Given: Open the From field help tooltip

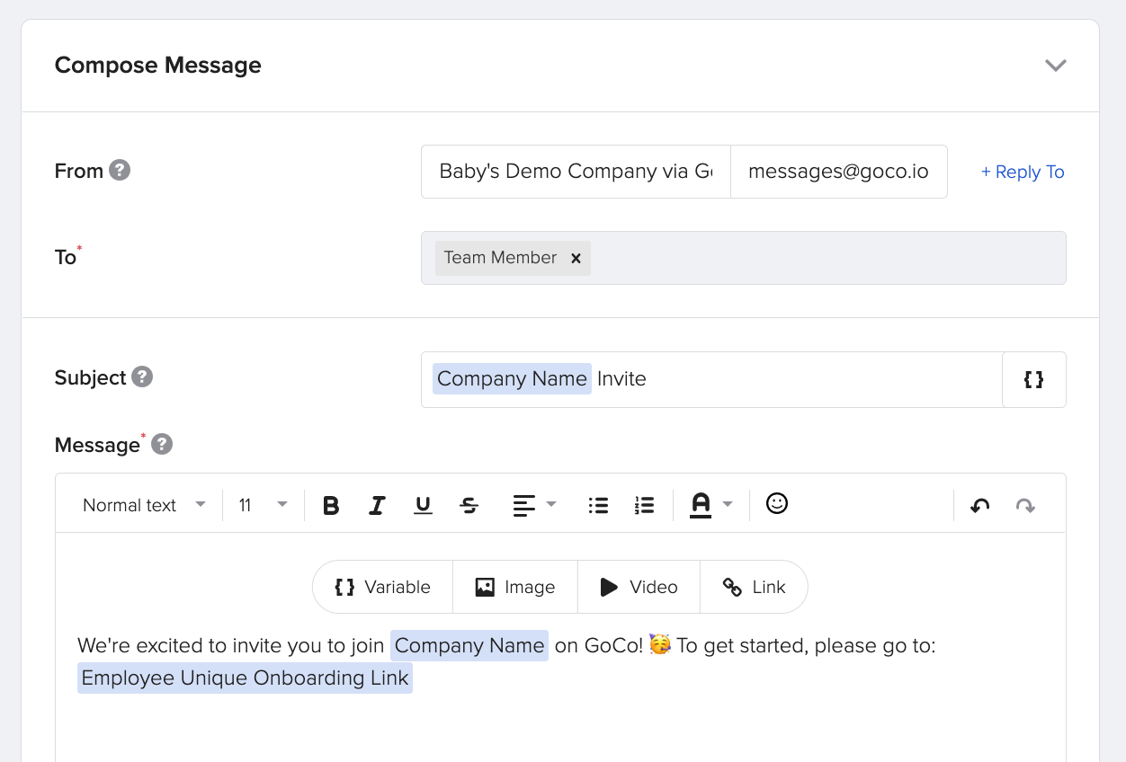Looking at the screenshot, I should [121, 169].
